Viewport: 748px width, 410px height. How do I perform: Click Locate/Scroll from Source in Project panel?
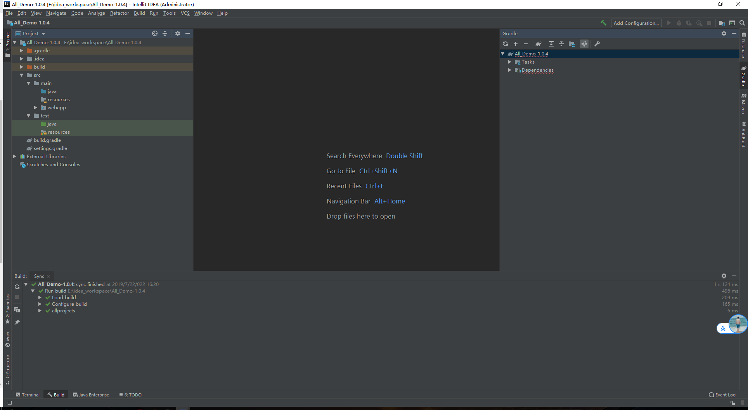[x=155, y=33]
